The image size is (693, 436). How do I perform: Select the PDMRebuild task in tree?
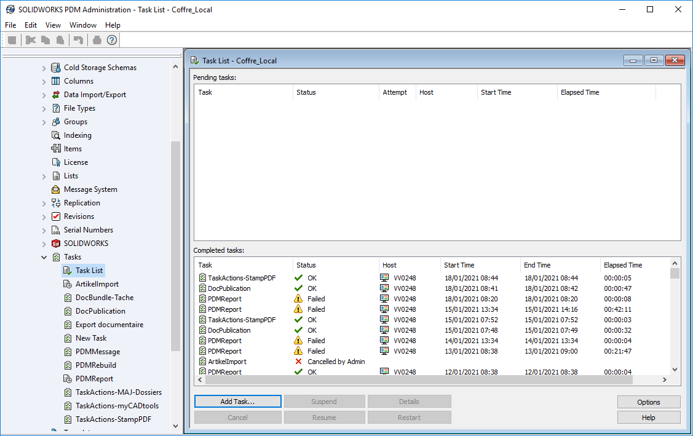[x=95, y=365]
